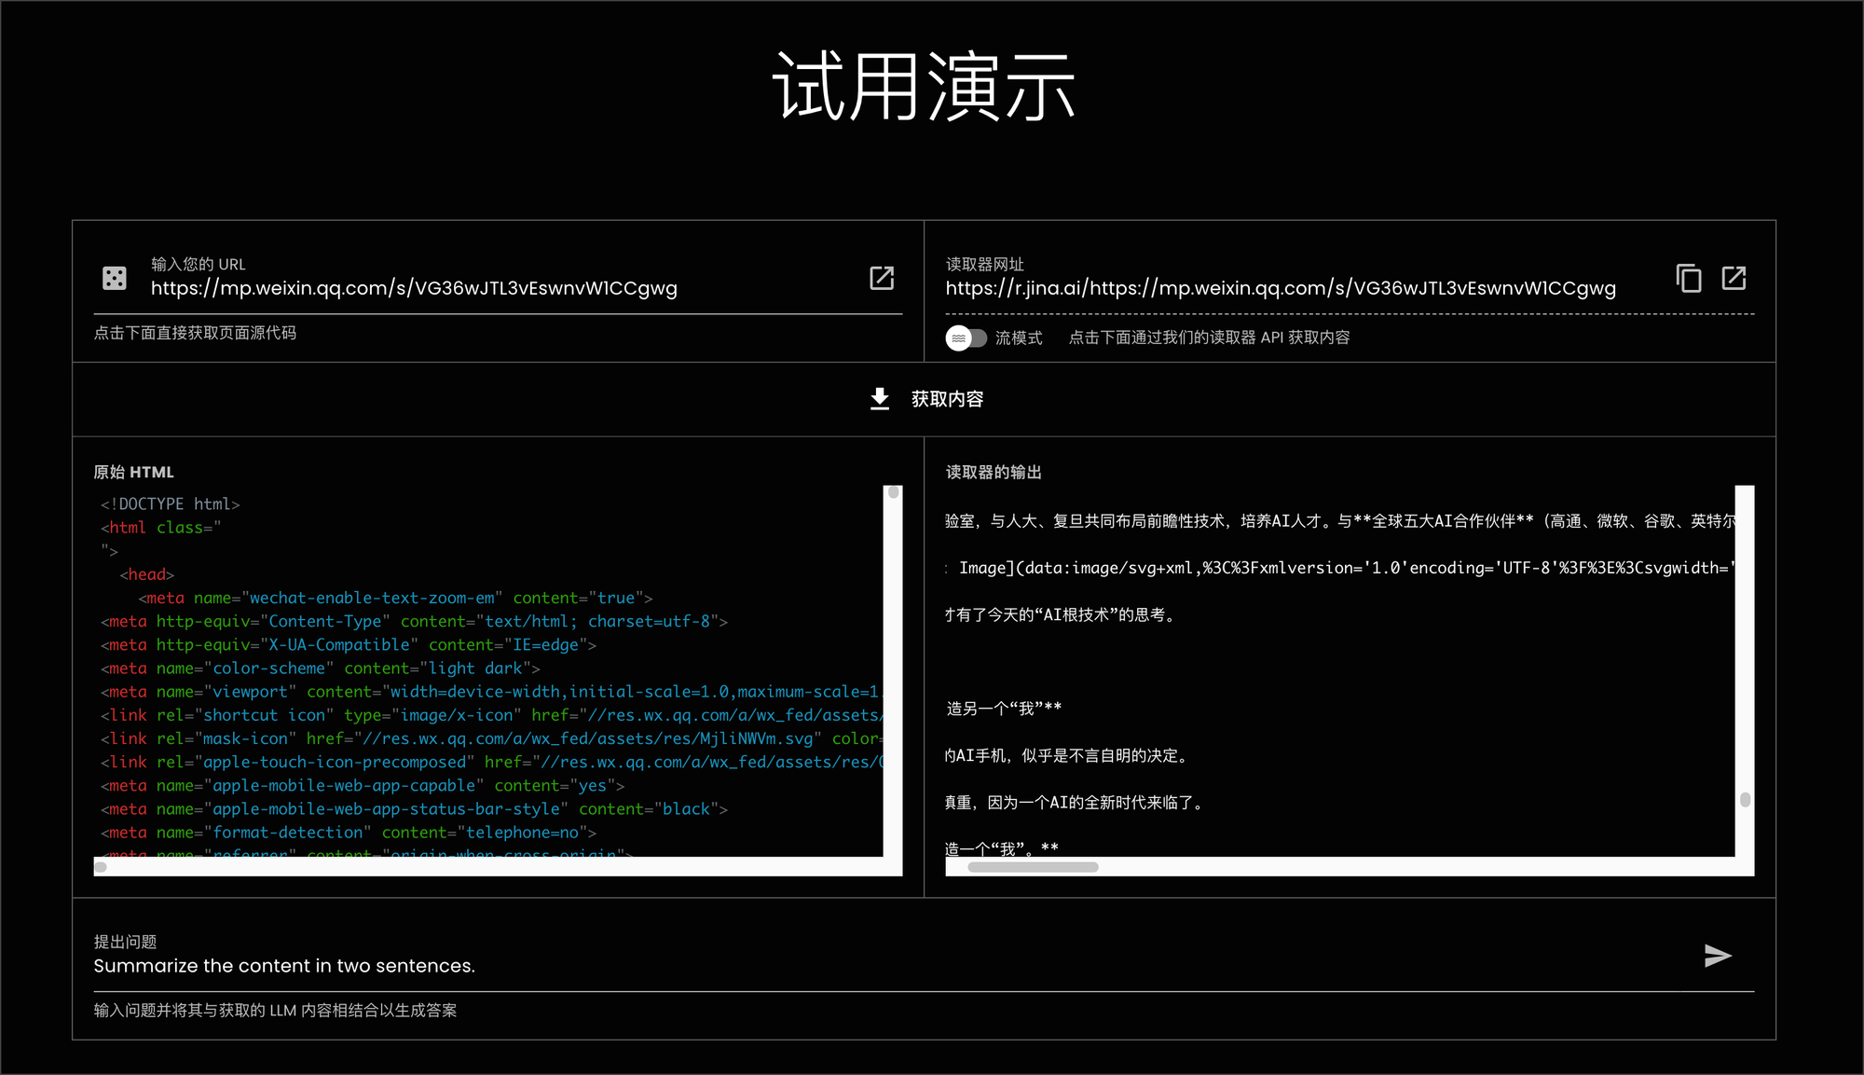Open the r.jina.ai reader URL externally
Image resolution: width=1864 pixels, height=1075 pixels.
[x=1733, y=278]
